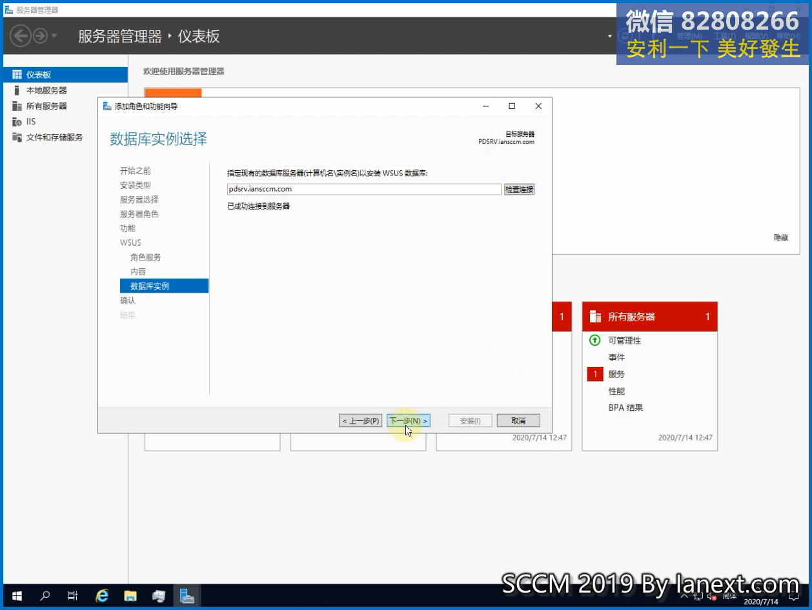812x610 pixels.
Task: Open the breadcrumb dropdown arrow in the header bar
Action: [610, 36]
